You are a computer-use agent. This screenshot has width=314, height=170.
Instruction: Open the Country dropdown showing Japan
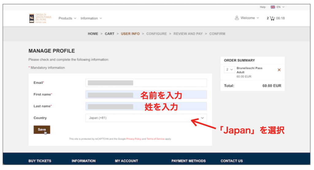point(146,118)
